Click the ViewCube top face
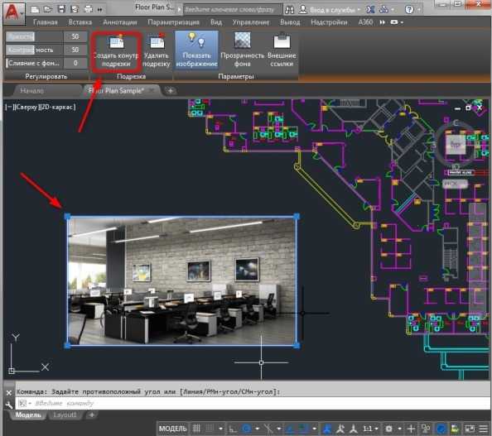Viewport: 492px width, 436px height. [456, 145]
